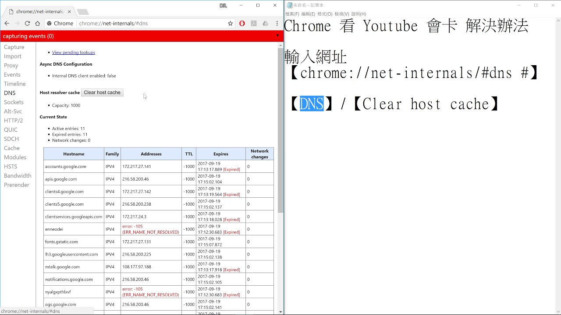Click the Chrome profile button labeled DR

click(223, 5)
